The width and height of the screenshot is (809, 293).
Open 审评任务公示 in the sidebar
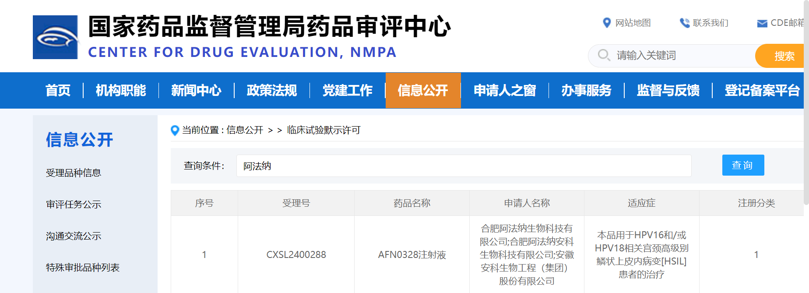click(74, 205)
